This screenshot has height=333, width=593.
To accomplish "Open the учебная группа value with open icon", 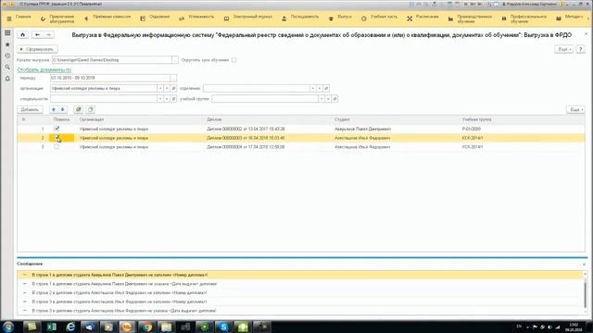I will tap(334, 99).
